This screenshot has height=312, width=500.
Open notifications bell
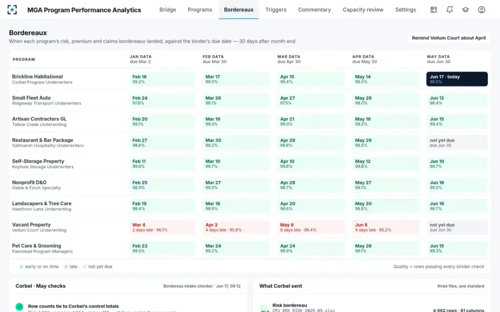(450, 10)
